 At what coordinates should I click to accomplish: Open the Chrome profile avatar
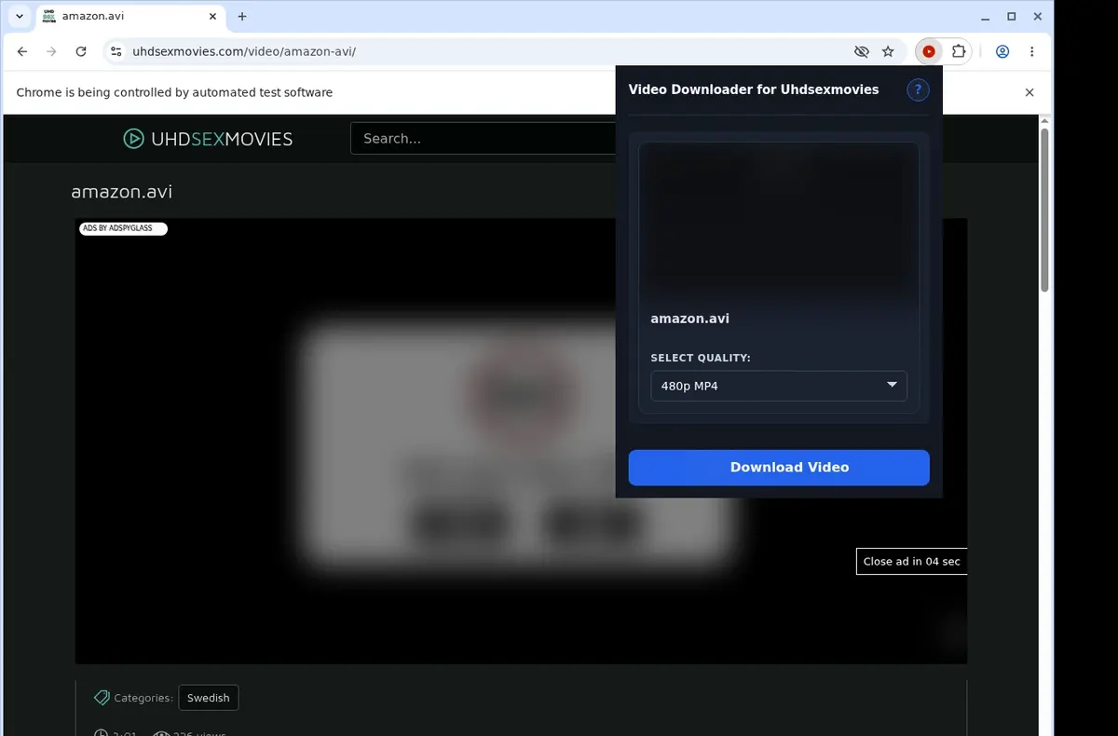click(1002, 52)
